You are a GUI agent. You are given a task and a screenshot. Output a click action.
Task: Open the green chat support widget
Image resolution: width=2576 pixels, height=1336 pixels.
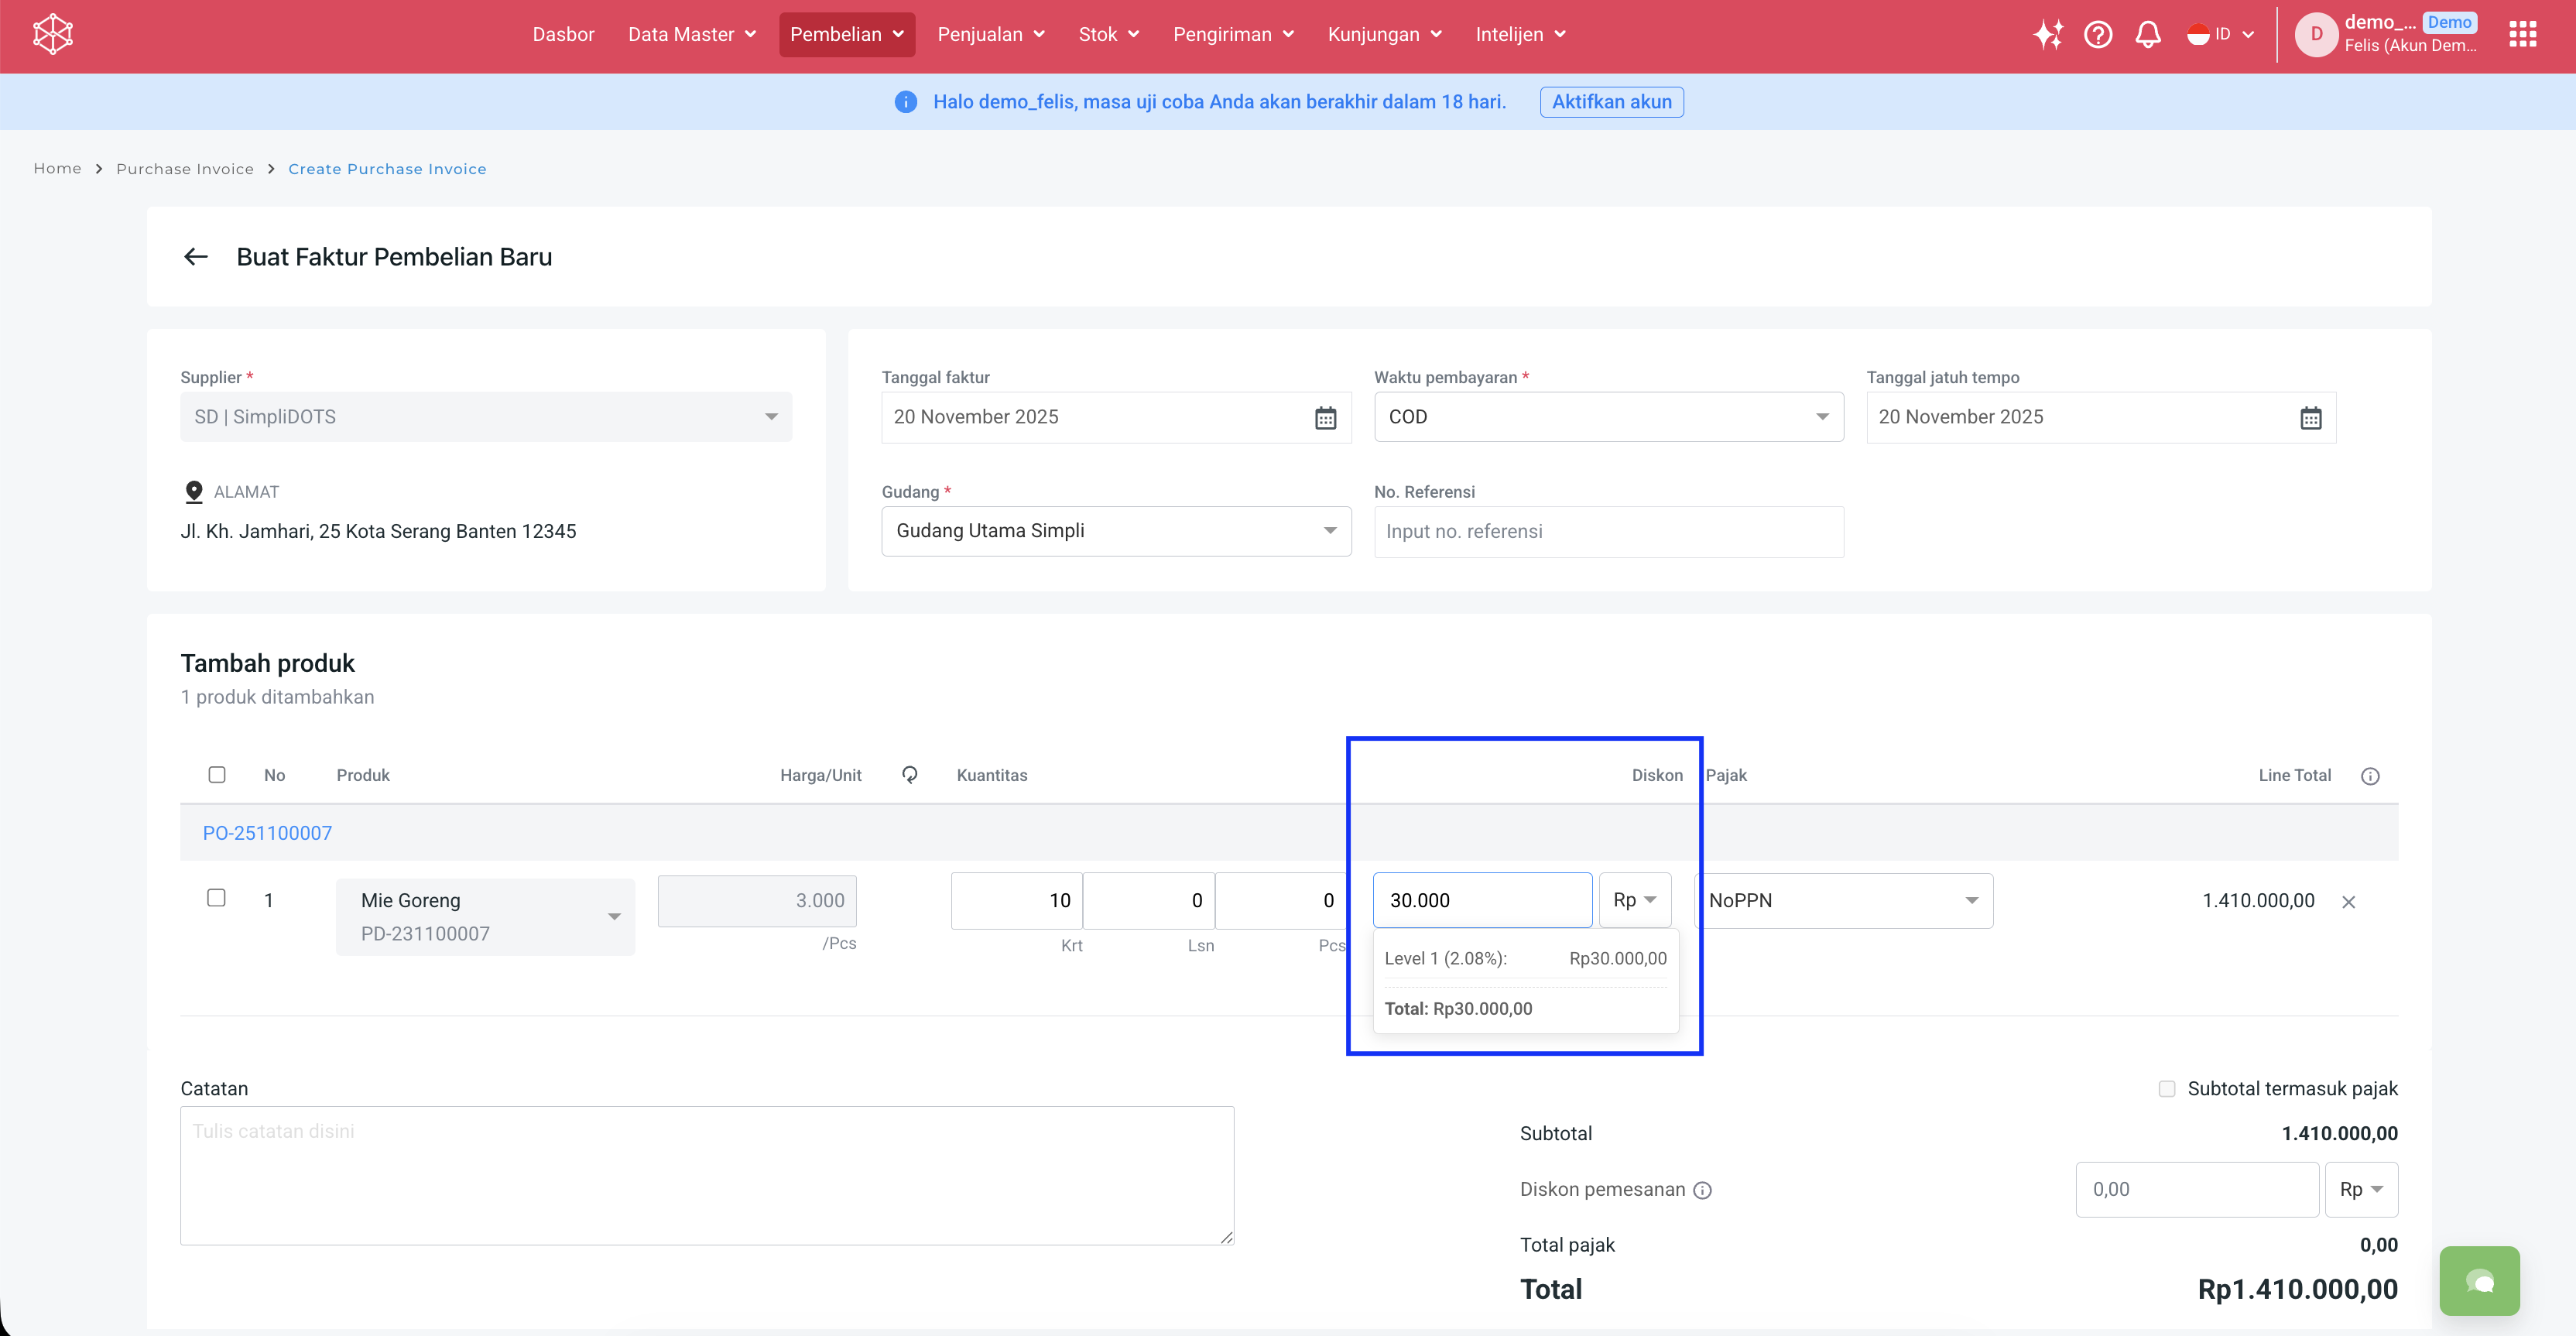pos(2479,1281)
